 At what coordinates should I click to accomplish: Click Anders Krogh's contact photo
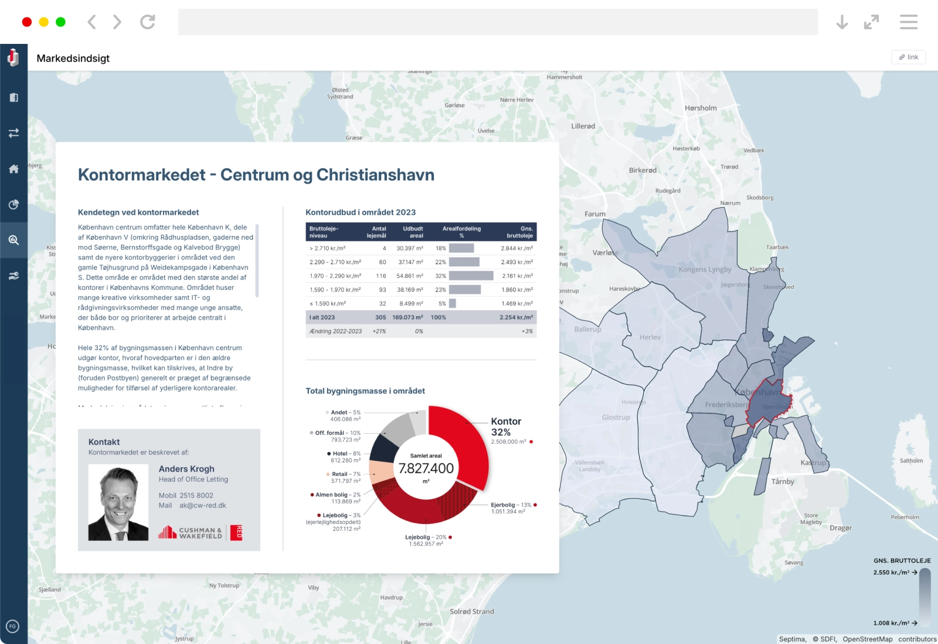coord(118,502)
